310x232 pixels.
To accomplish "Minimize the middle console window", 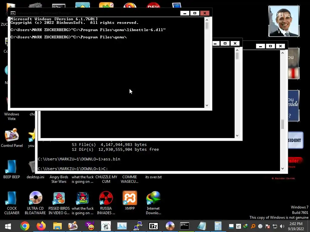I will click(x=215, y=43).
